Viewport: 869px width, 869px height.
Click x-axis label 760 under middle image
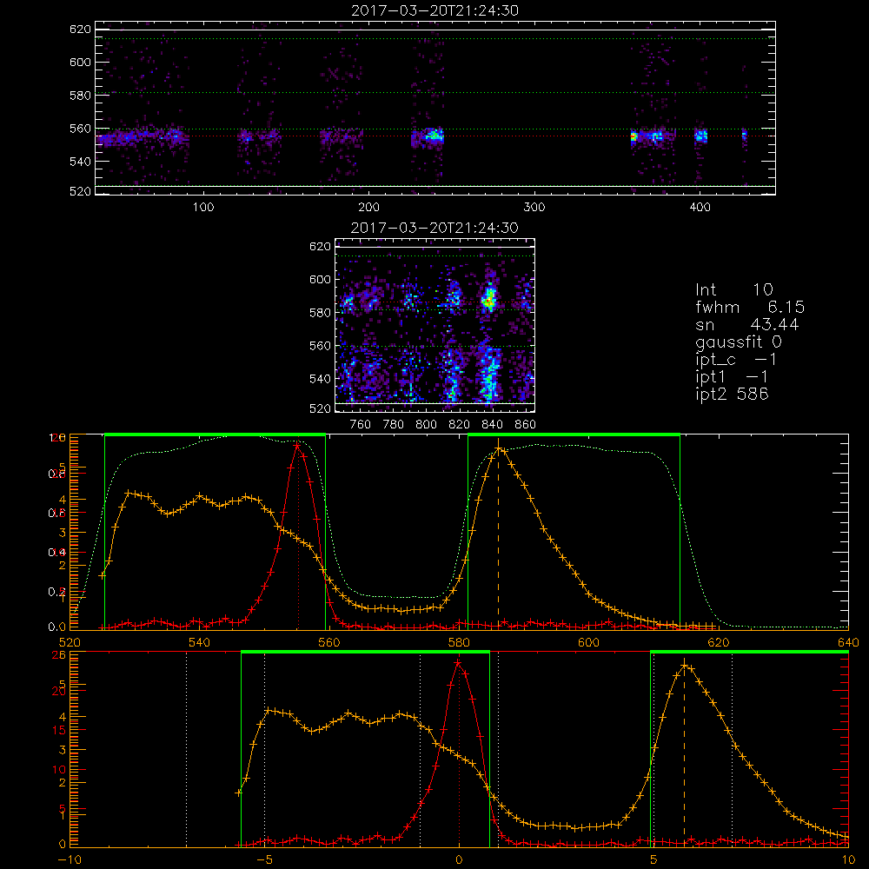click(361, 425)
